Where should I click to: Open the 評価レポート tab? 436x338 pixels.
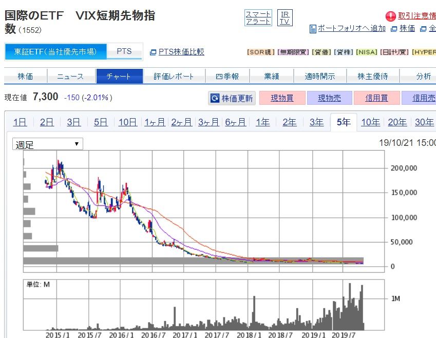click(174, 76)
